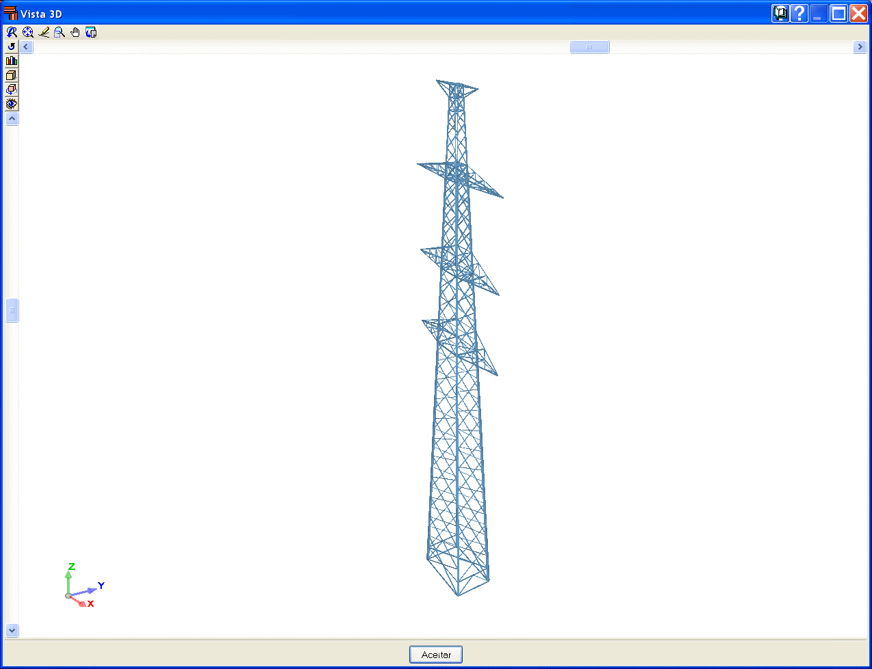Screen dimensions: 872x669
Task: Toggle the eye view icon
Action: point(12,104)
